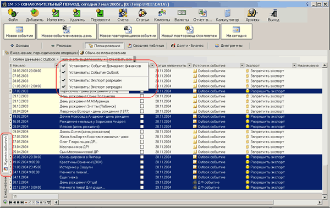Click Новый повторяющийся платеж button
The width and height of the screenshot is (330, 208).
[189, 31]
